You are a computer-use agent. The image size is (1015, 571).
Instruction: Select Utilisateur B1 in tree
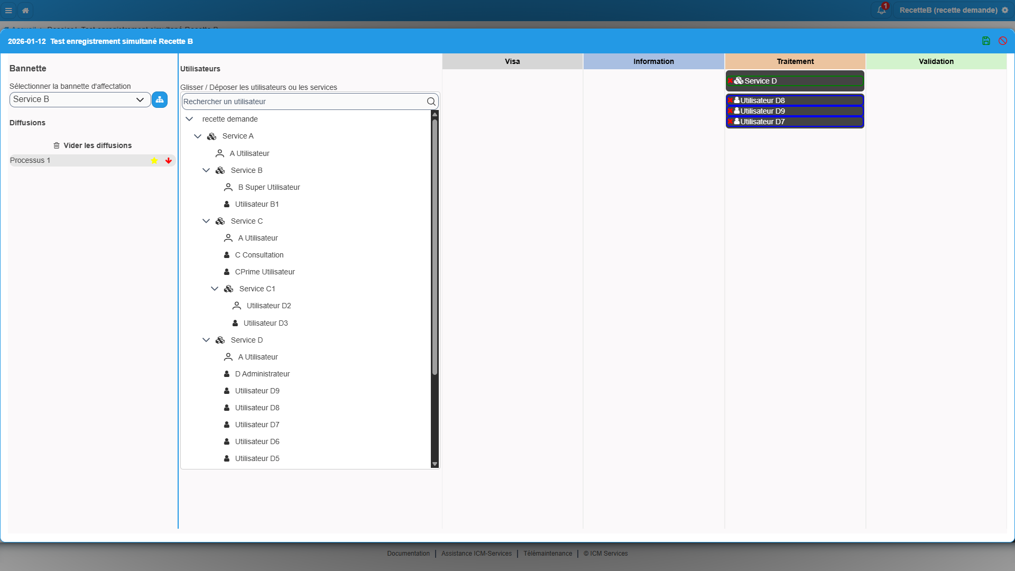[x=257, y=204]
